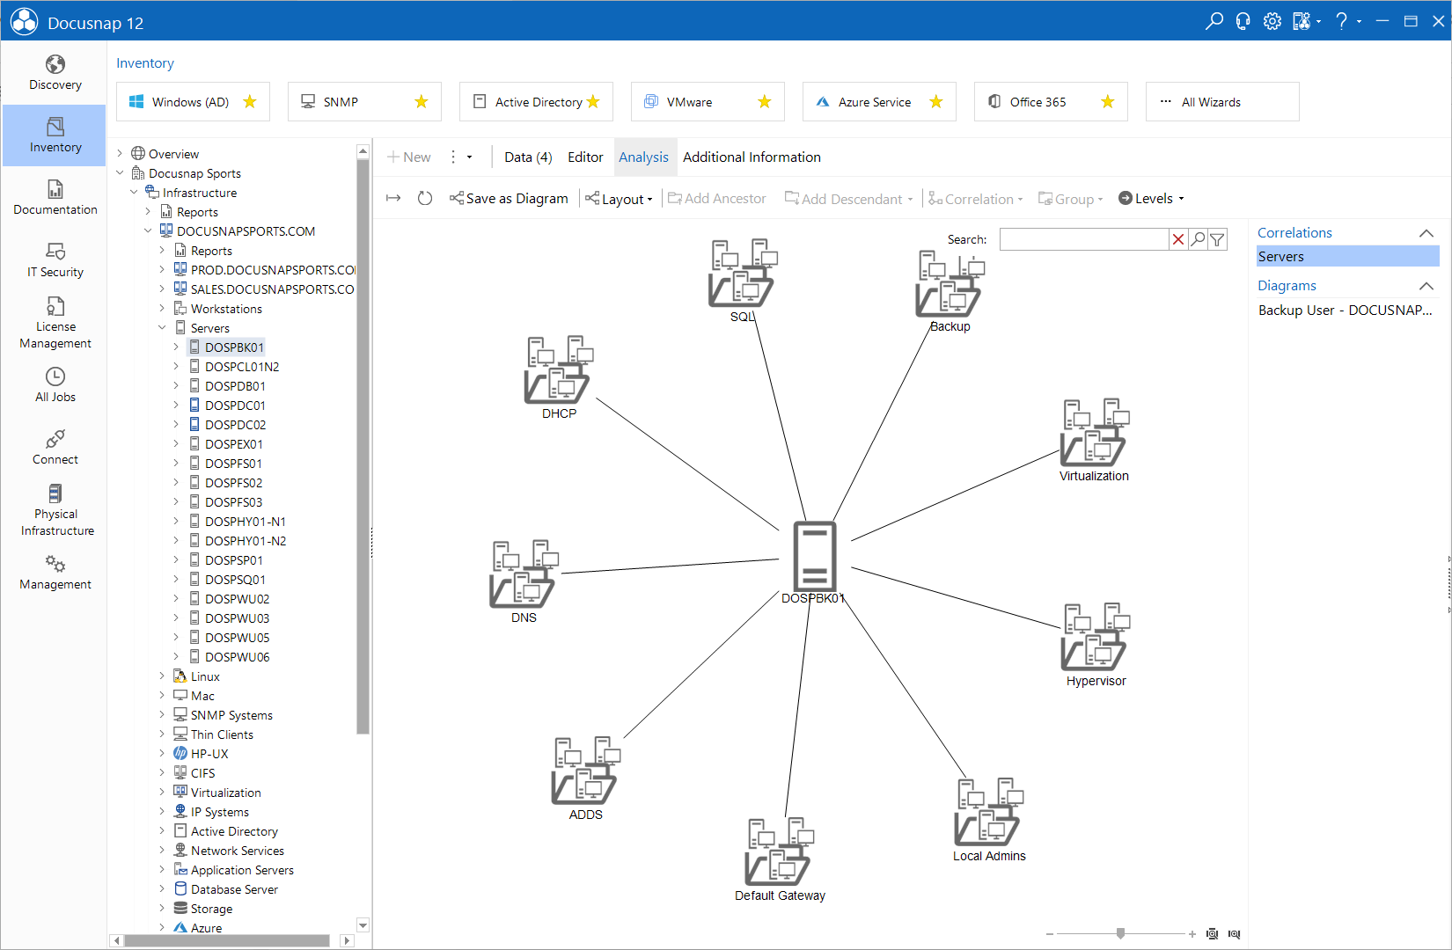Image resolution: width=1452 pixels, height=950 pixels.
Task: Toggle favorite star on Active Directory wizard
Action: 593,102
